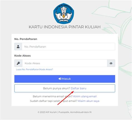132x120 pixels.
Task: Click the Belum punya akun? text box
Action: click(x=65, y=88)
